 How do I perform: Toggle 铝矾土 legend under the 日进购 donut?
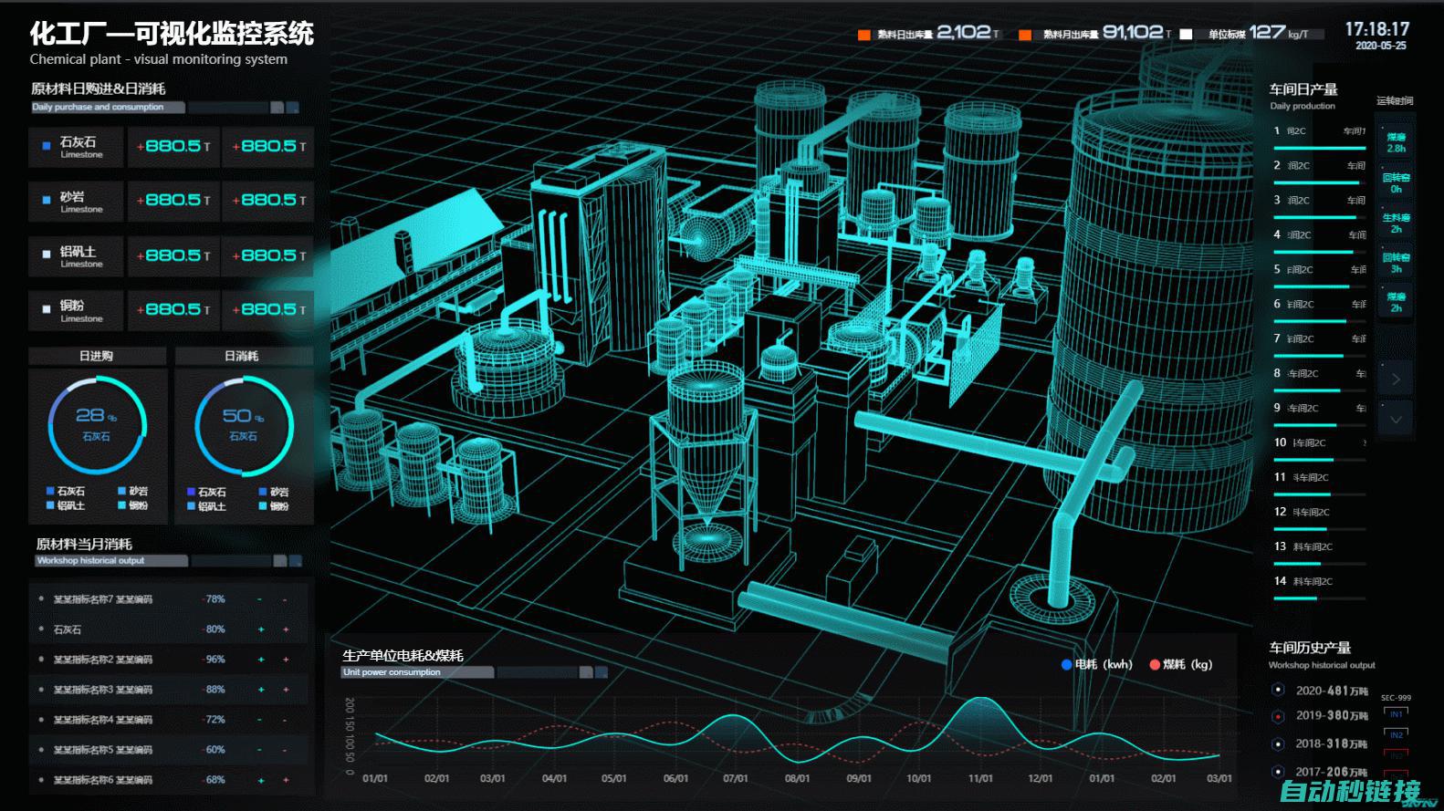coord(66,505)
